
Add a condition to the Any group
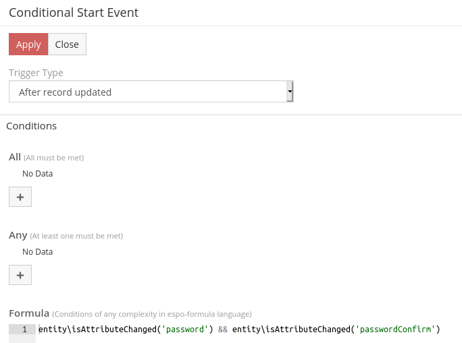[x=20, y=275]
